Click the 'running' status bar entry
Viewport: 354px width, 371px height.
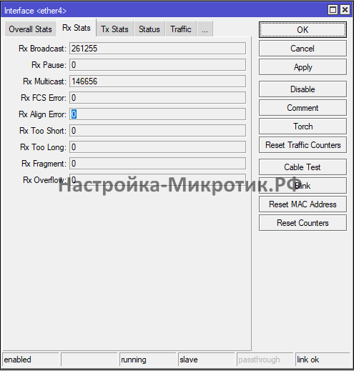click(147, 360)
